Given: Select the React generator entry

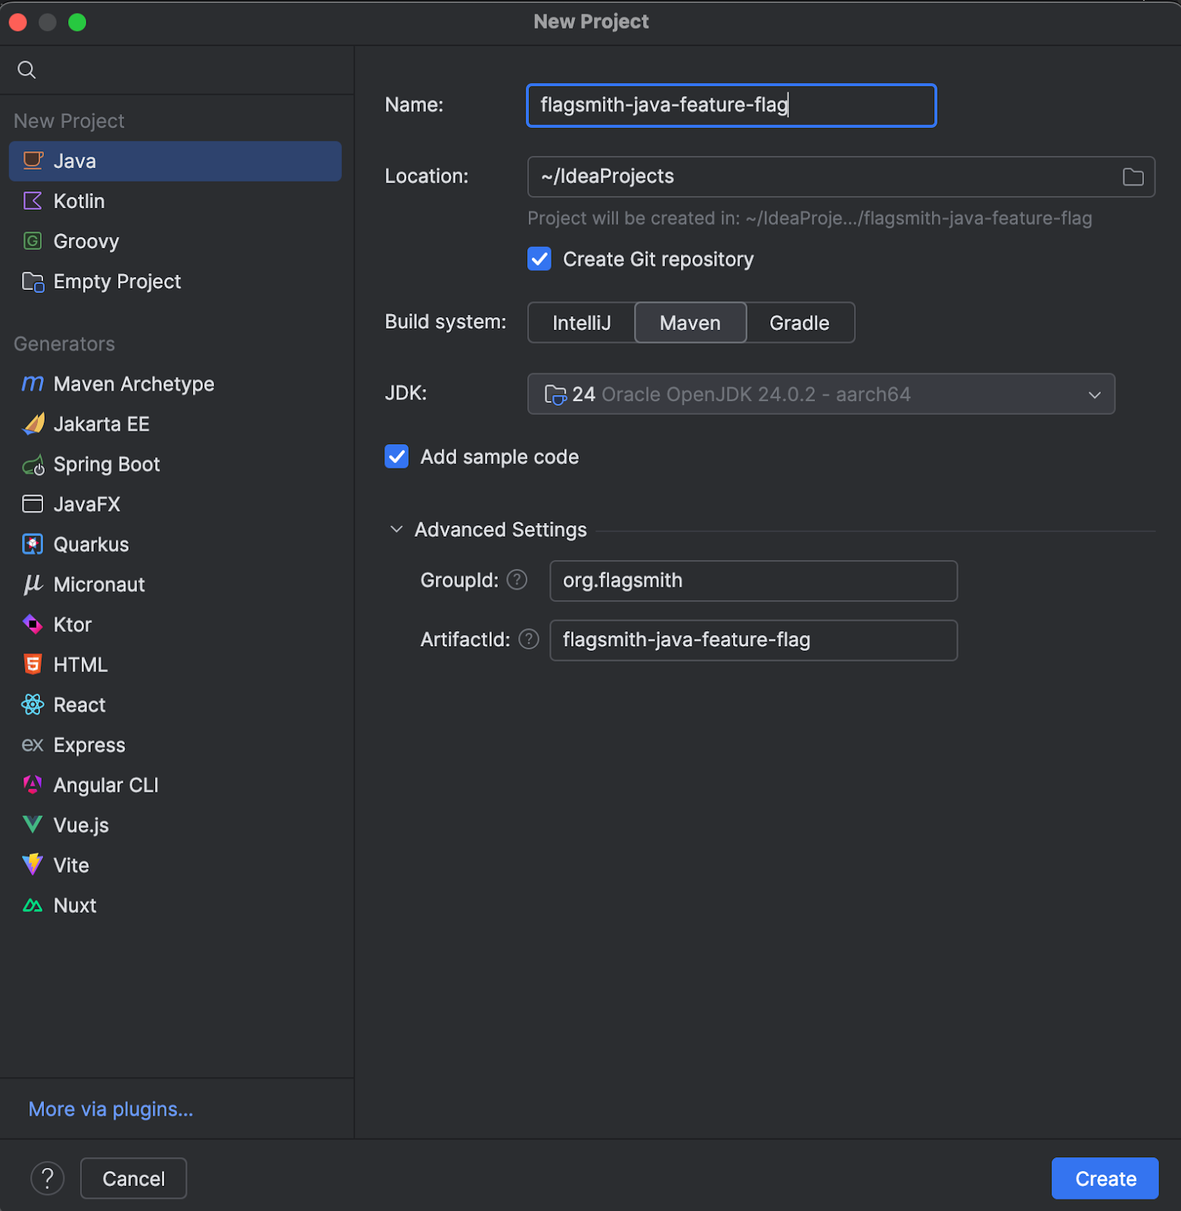Looking at the screenshot, I should pos(175,705).
